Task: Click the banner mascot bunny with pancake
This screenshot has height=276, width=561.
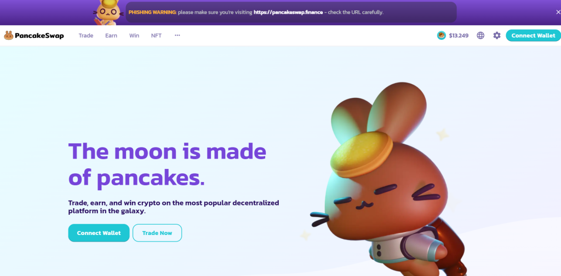Action: pos(109,13)
